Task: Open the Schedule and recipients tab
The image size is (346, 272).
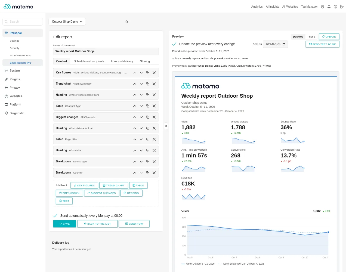Action: click(x=89, y=61)
